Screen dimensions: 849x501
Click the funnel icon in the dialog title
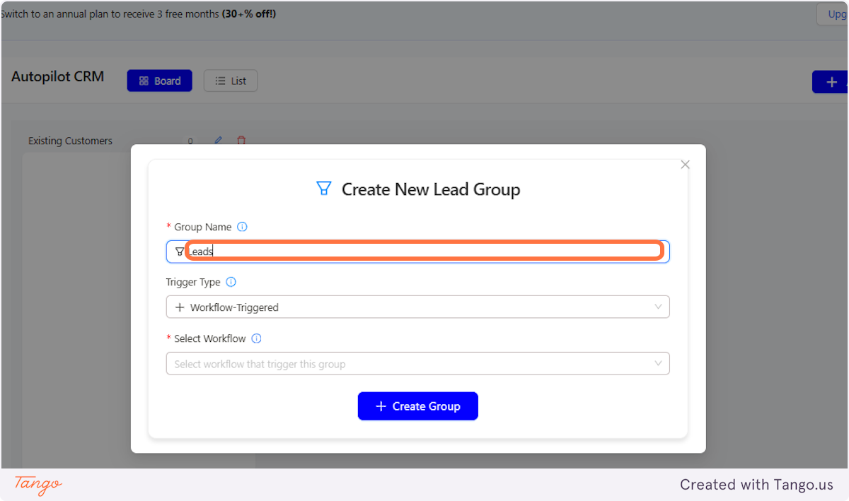tap(324, 188)
